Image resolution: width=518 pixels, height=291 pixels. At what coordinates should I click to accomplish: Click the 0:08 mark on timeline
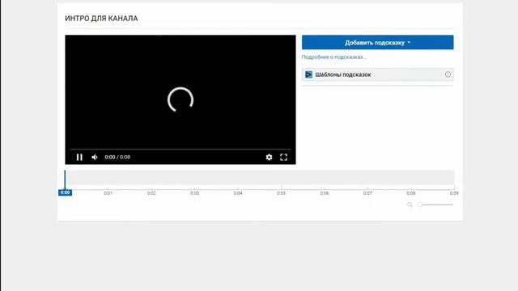tap(411, 193)
